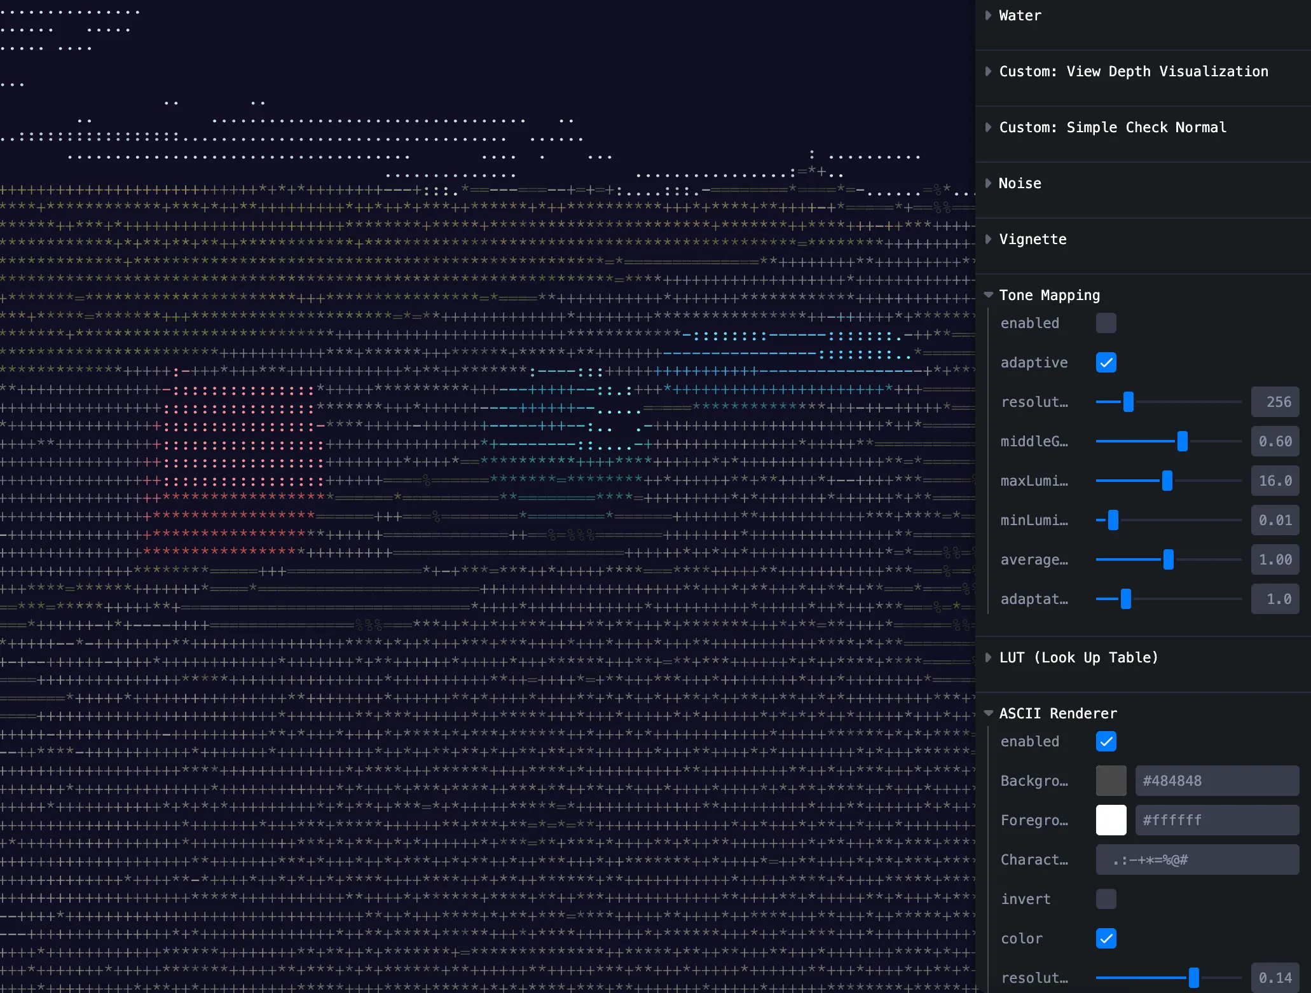
Task: Open the Foreground color swatch
Action: pos(1111,820)
